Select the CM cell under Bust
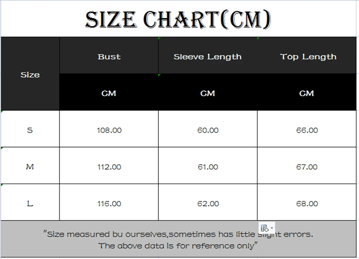 109,93
